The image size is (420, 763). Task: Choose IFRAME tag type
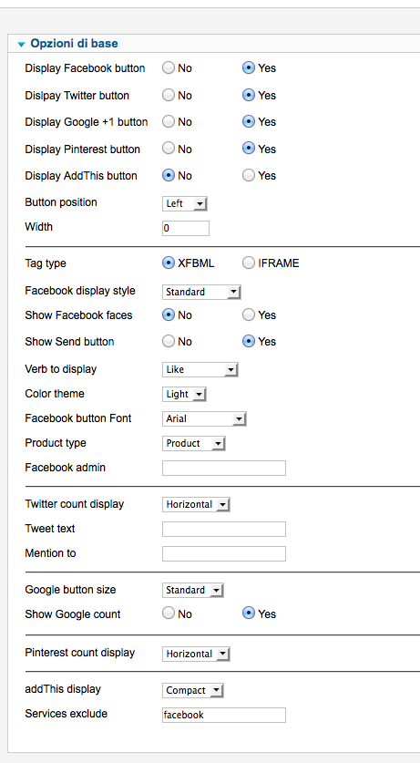coord(249,263)
